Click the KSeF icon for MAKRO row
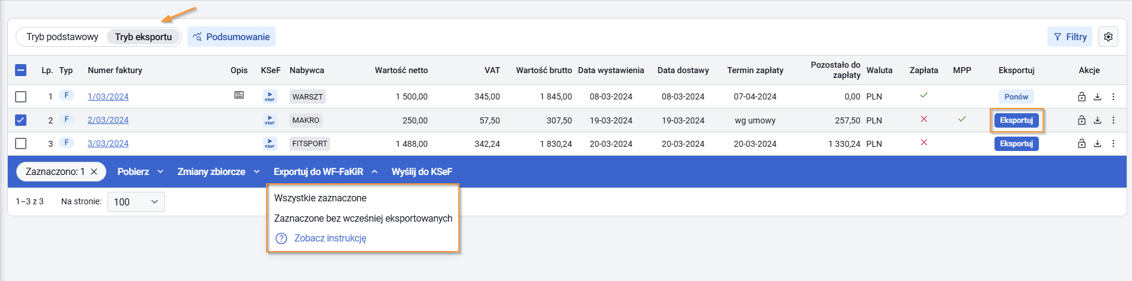 tap(270, 120)
